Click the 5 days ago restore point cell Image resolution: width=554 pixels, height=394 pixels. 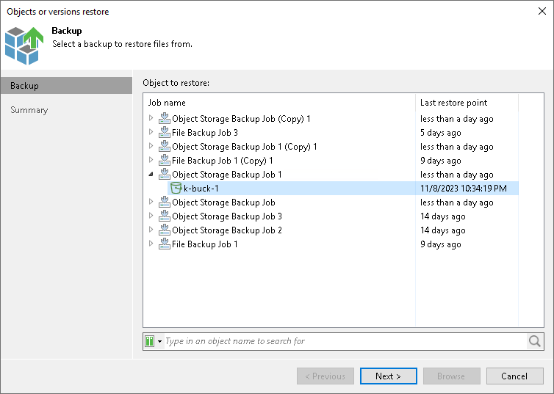click(x=441, y=133)
